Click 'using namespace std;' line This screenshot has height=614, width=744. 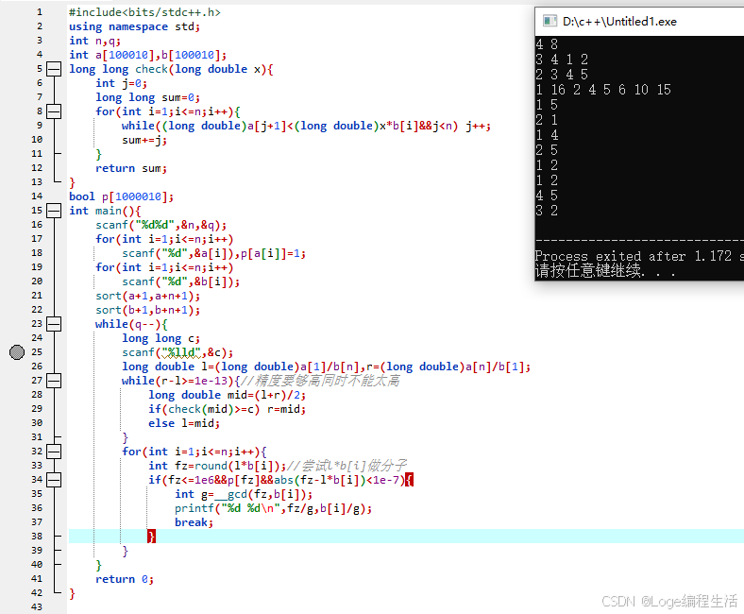[x=135, y=26]
